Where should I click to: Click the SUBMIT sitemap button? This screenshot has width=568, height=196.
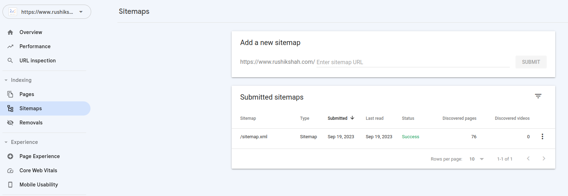click(531, 62)
